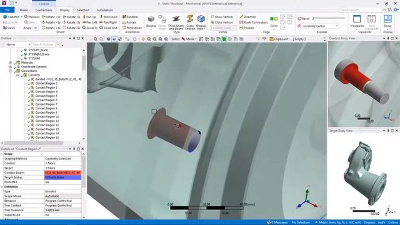
Task: Reset the explode view
Action: pos(304,19)
